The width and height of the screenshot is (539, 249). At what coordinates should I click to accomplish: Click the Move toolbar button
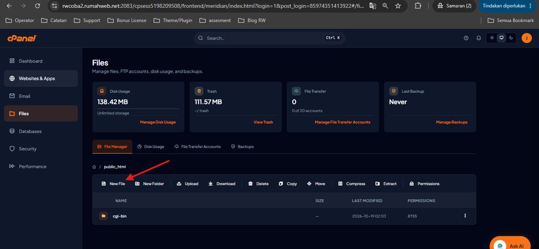(x=316, y=184)
